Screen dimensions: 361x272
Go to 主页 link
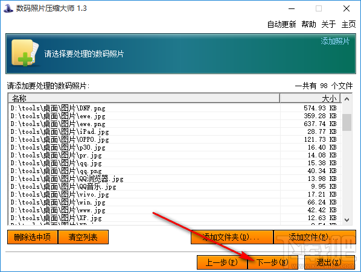pos(348,24)
